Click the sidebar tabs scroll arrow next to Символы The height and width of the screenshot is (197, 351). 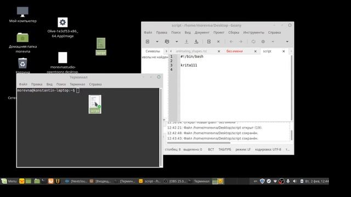pyautogui.click(x=166, y=51)
